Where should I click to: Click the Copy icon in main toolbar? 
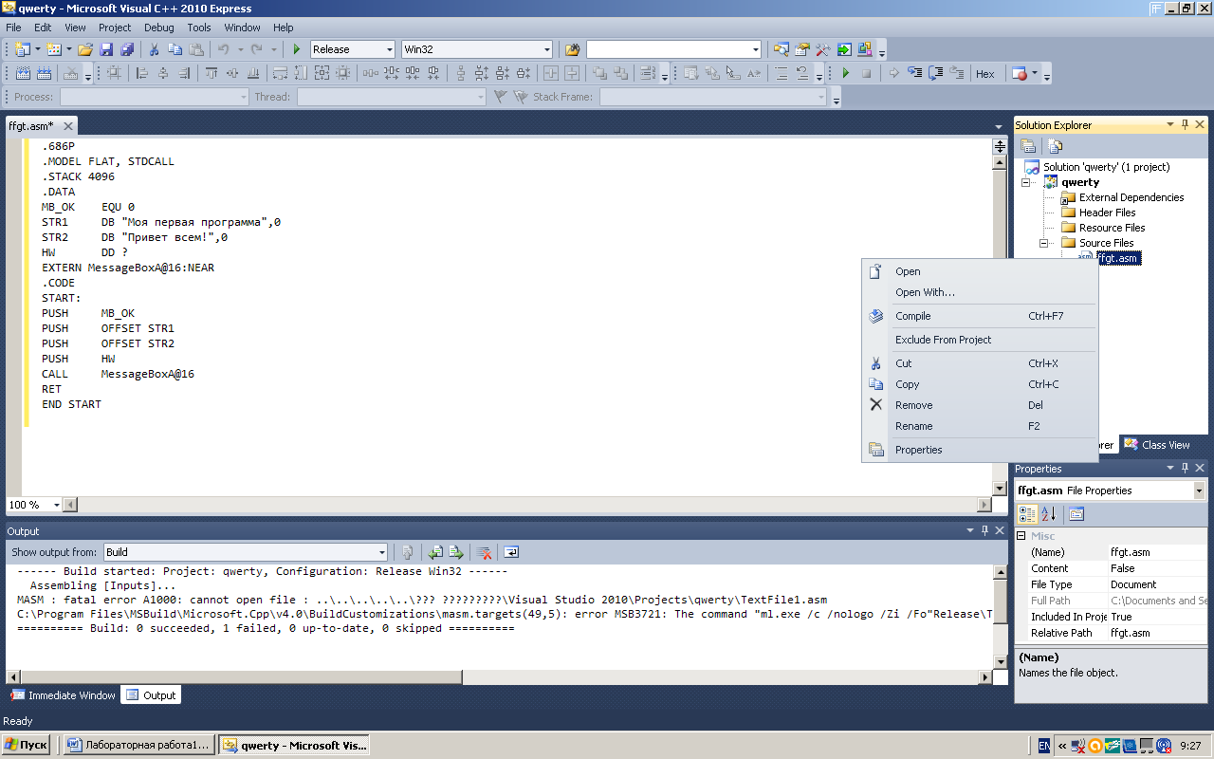point(175,49)
